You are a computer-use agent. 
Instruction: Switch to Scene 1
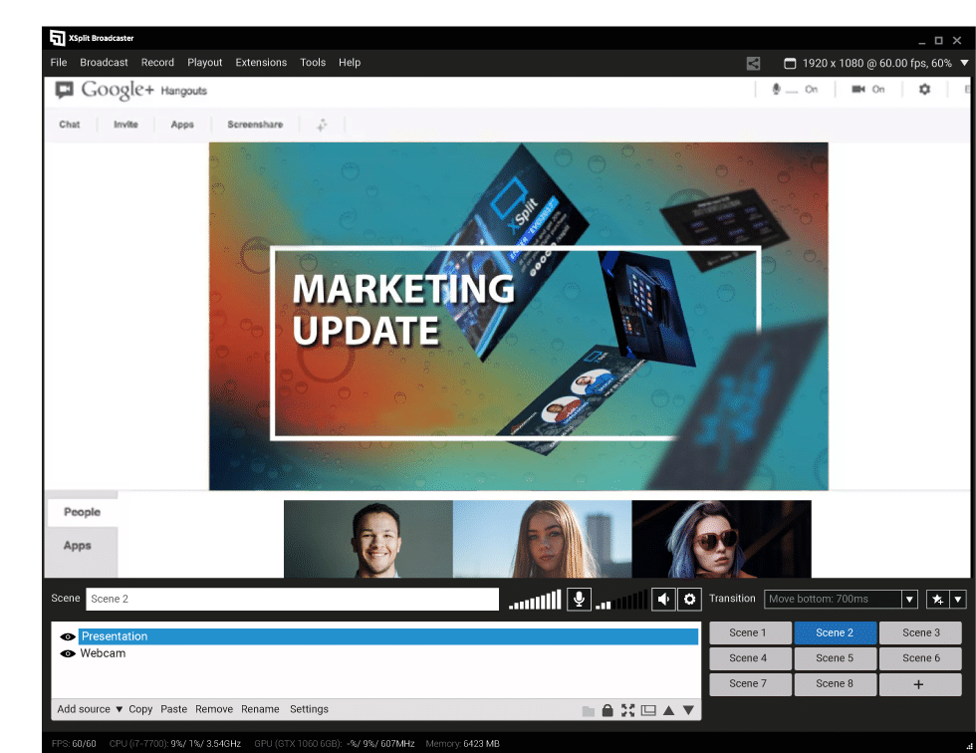[x=750, y=632]
